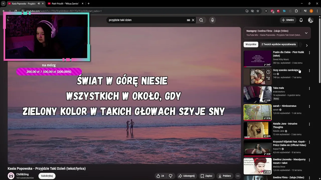Open the on-screen keyboard in search box
The width and height of the screenshot is (321, 180).
point(188,20)
